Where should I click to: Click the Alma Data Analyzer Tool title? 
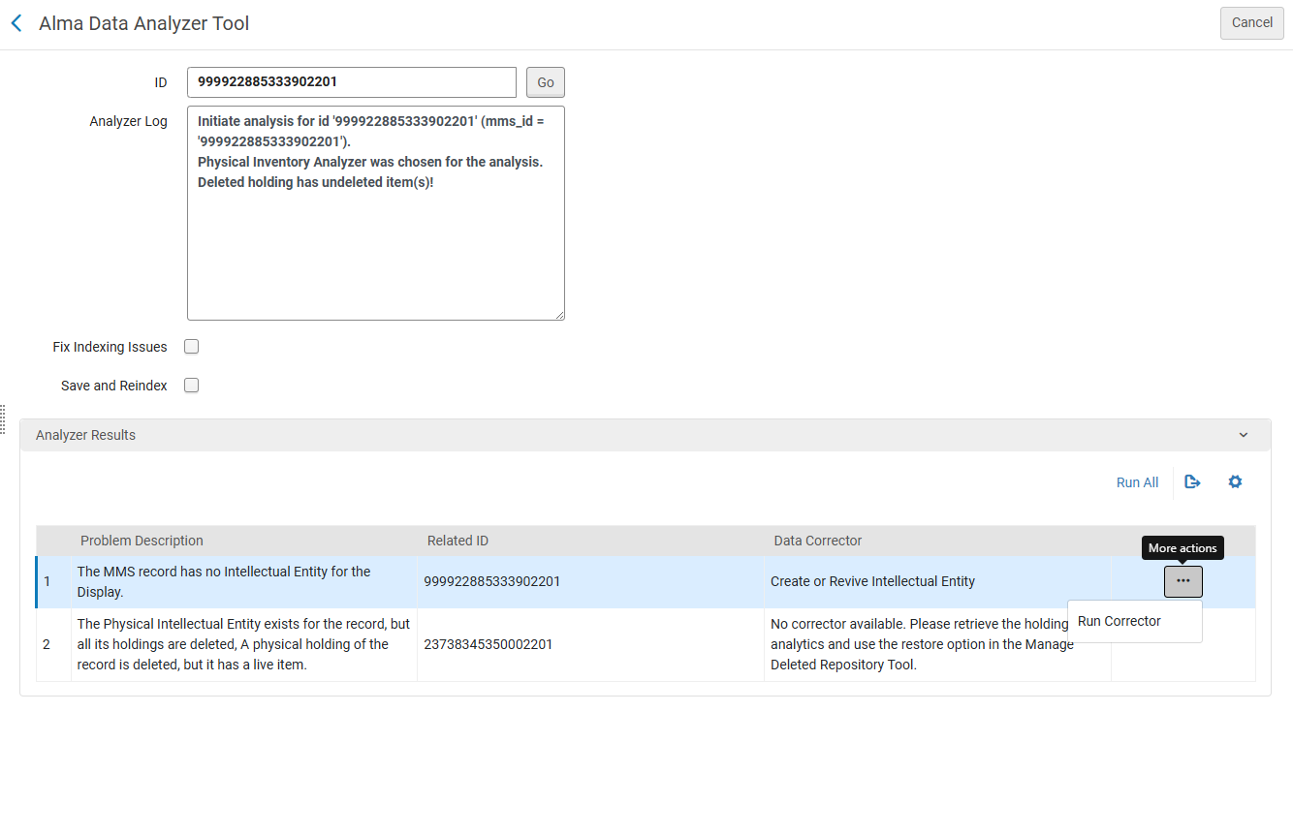(143, 23)
